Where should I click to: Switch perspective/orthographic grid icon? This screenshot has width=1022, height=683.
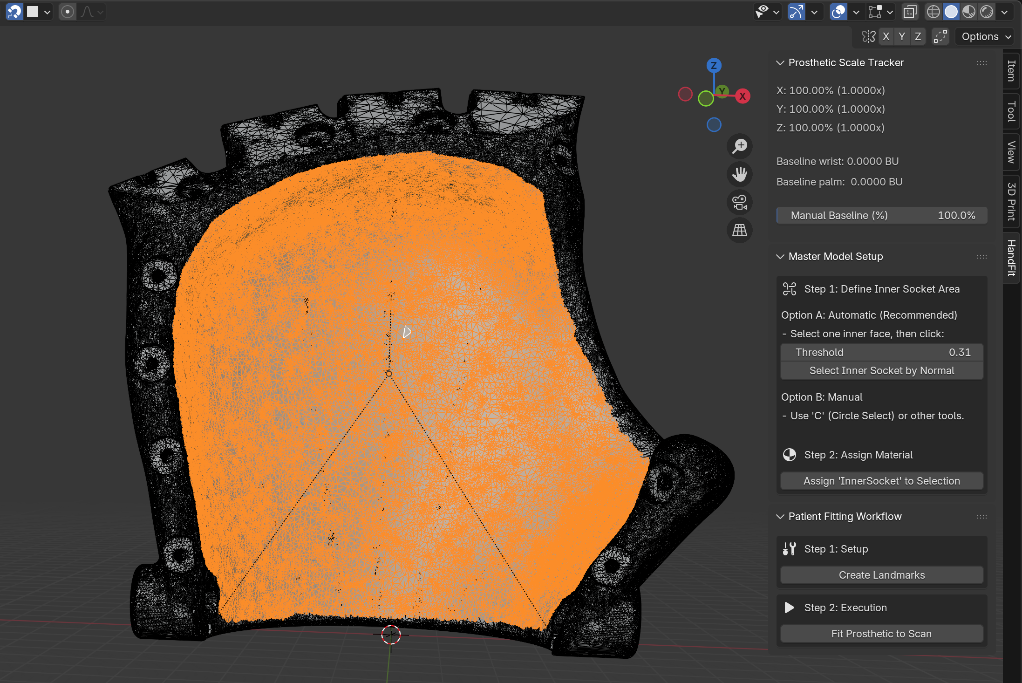739,230
